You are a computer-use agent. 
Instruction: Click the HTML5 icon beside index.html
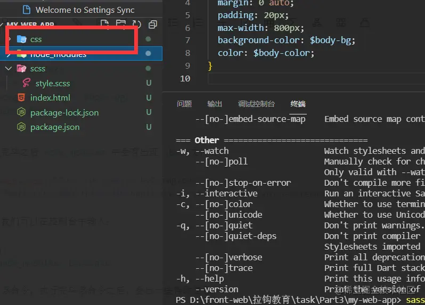pyautogui.click(x=21, y=97)
